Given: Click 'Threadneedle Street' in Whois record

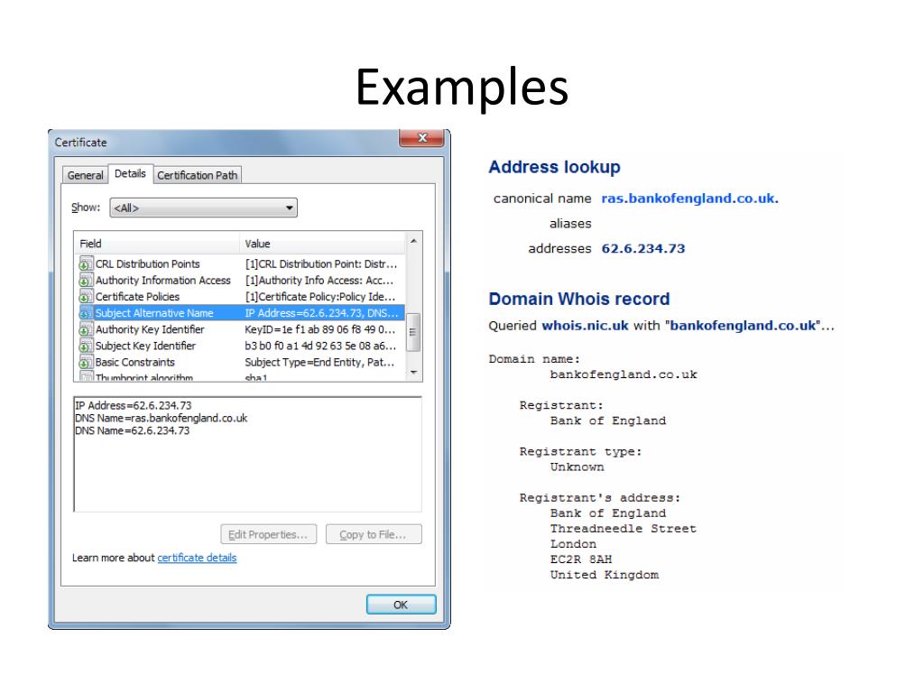Looking at the screenshot, I should pyautogui.click(x=624, y=529).
